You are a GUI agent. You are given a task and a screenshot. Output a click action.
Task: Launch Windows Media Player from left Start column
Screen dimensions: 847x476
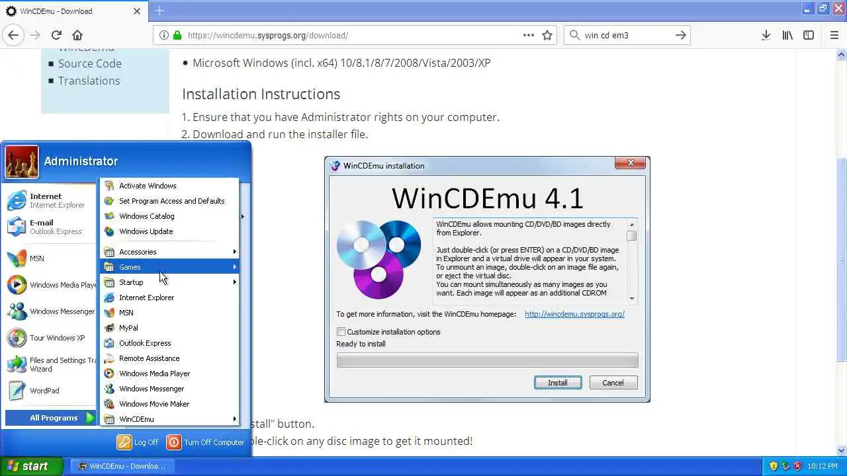click(51, 285)
